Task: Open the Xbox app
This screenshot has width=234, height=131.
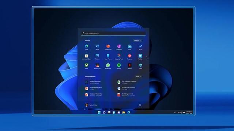Action: (87, 66)
